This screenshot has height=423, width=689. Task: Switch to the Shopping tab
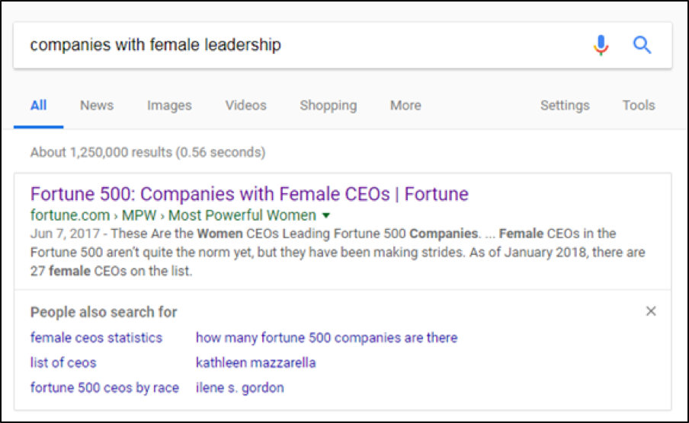point(328,105)
